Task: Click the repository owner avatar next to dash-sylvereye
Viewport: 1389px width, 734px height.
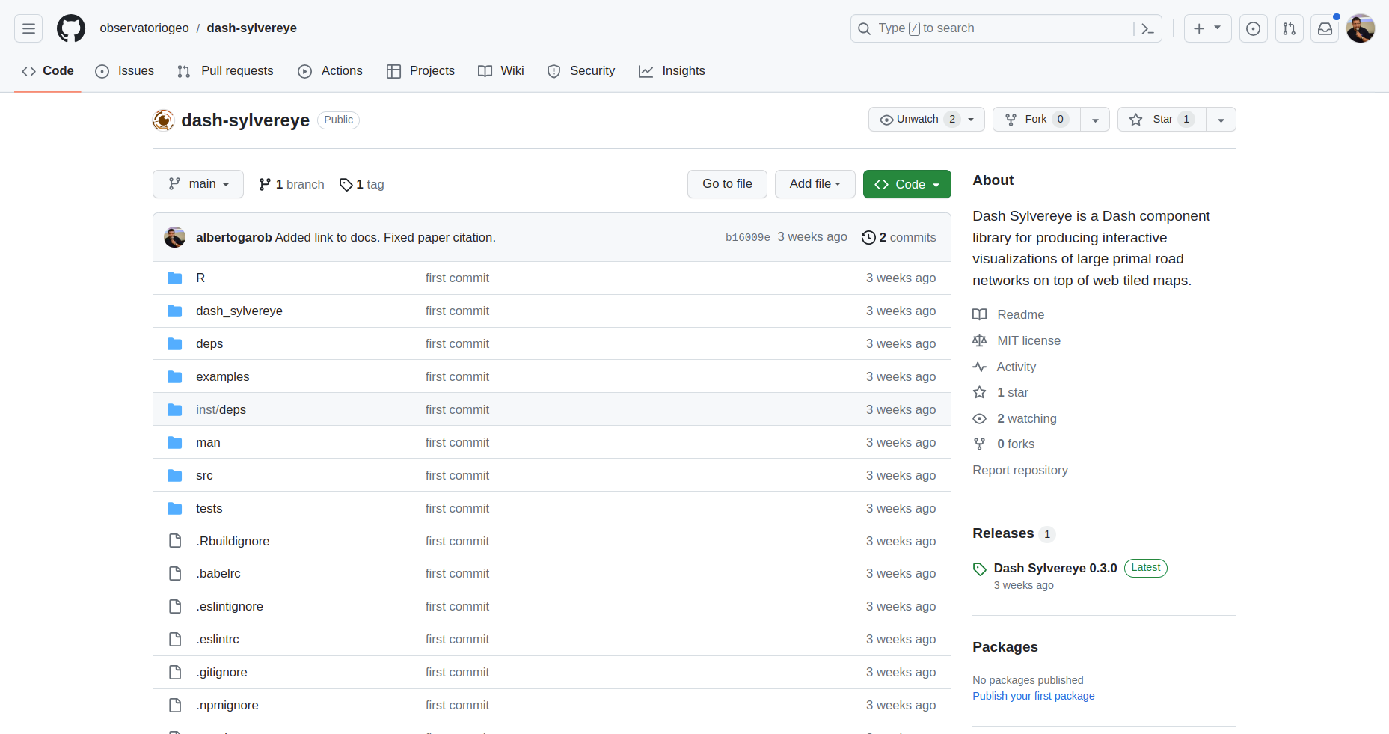Action: [163, 120]
